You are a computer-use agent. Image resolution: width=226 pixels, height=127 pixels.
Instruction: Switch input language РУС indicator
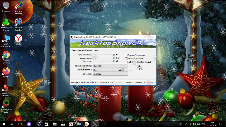pyautogui.click(x=203, y=124)
